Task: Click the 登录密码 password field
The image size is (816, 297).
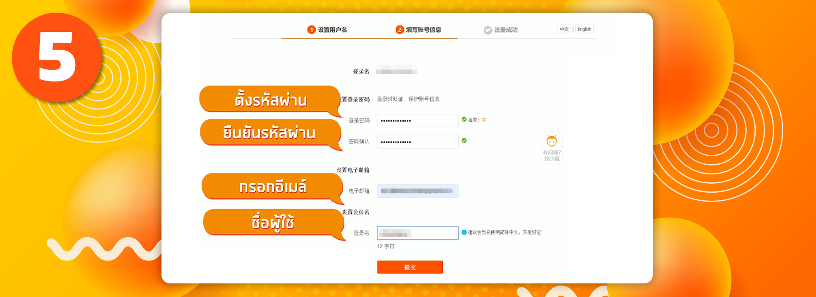Action: [418, 120]
